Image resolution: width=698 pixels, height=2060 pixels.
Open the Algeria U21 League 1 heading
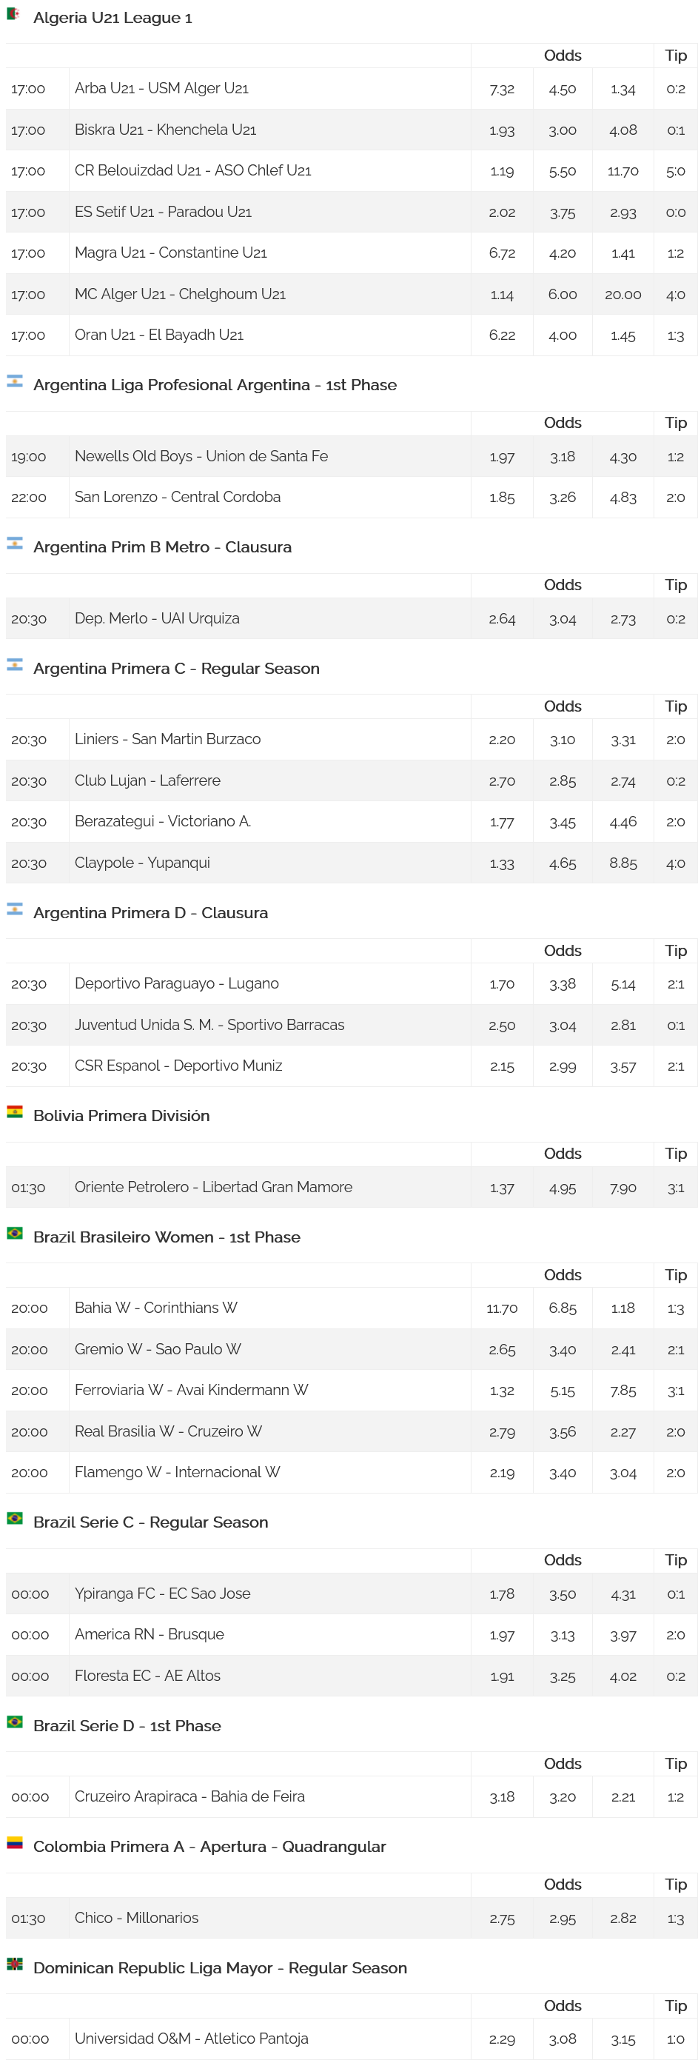(113, 18)
